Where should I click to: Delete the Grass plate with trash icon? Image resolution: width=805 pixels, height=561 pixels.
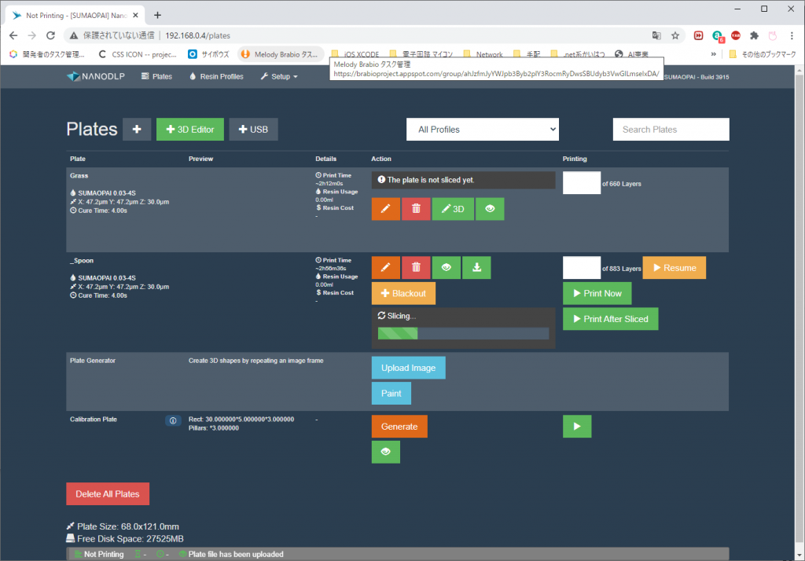(416, 209)
